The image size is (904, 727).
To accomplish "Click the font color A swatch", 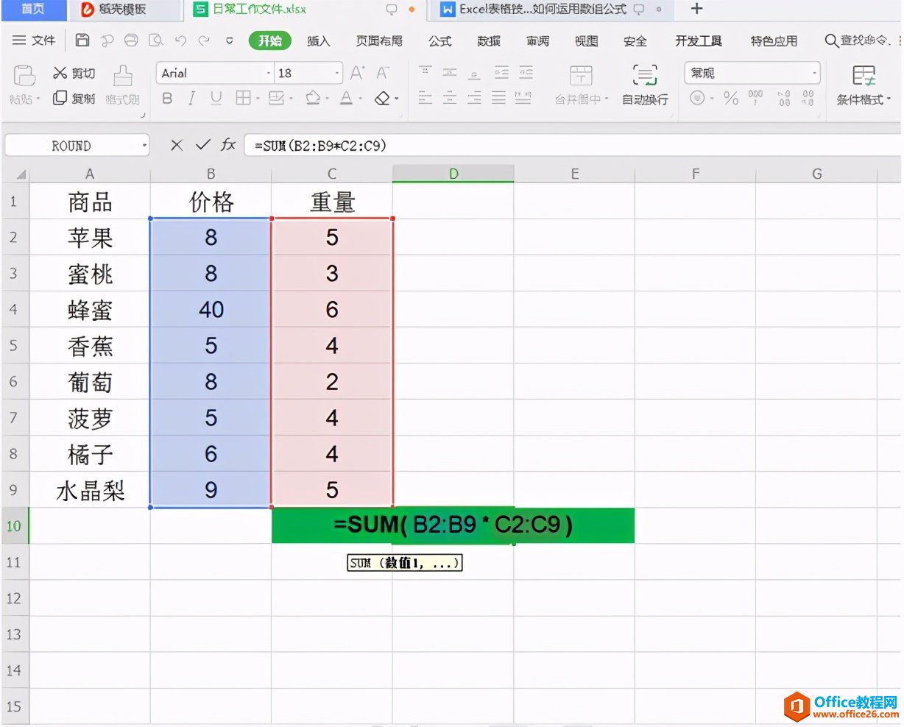I will tap(346, 98).
